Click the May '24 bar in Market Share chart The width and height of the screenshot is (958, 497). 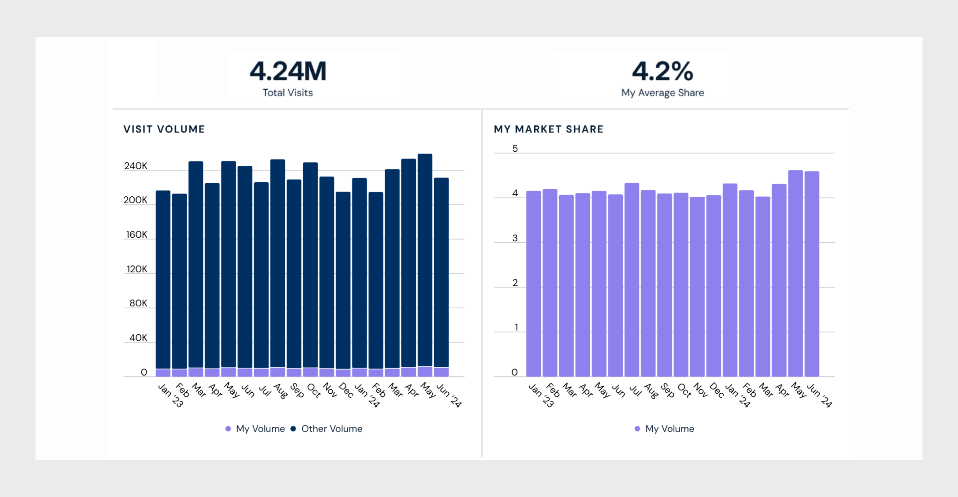pyautogui.click(x=795, y=273)
